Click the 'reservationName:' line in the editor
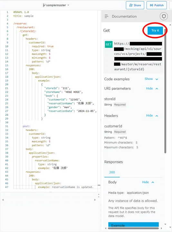Image resolution: width=172 pixels, height=232 pixels. 47,160
